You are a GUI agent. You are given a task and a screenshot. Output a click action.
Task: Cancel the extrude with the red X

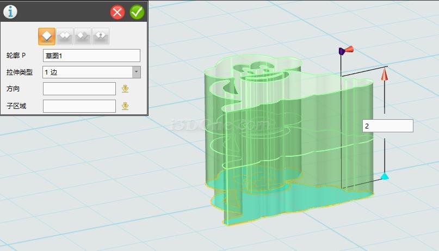118,12
